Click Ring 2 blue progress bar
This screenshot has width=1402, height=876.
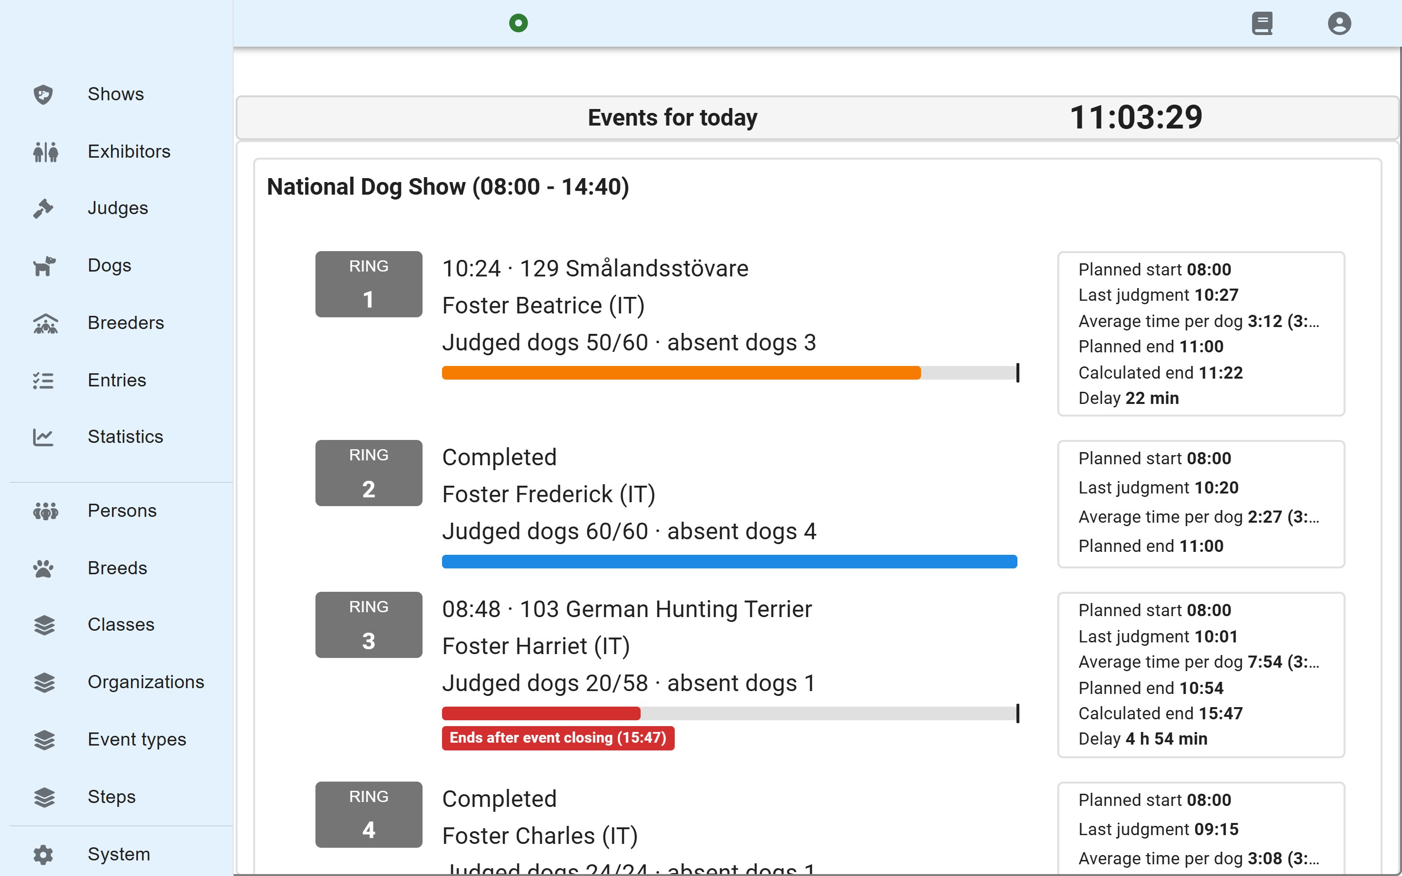pyautogui.click(x=729, y=562)
